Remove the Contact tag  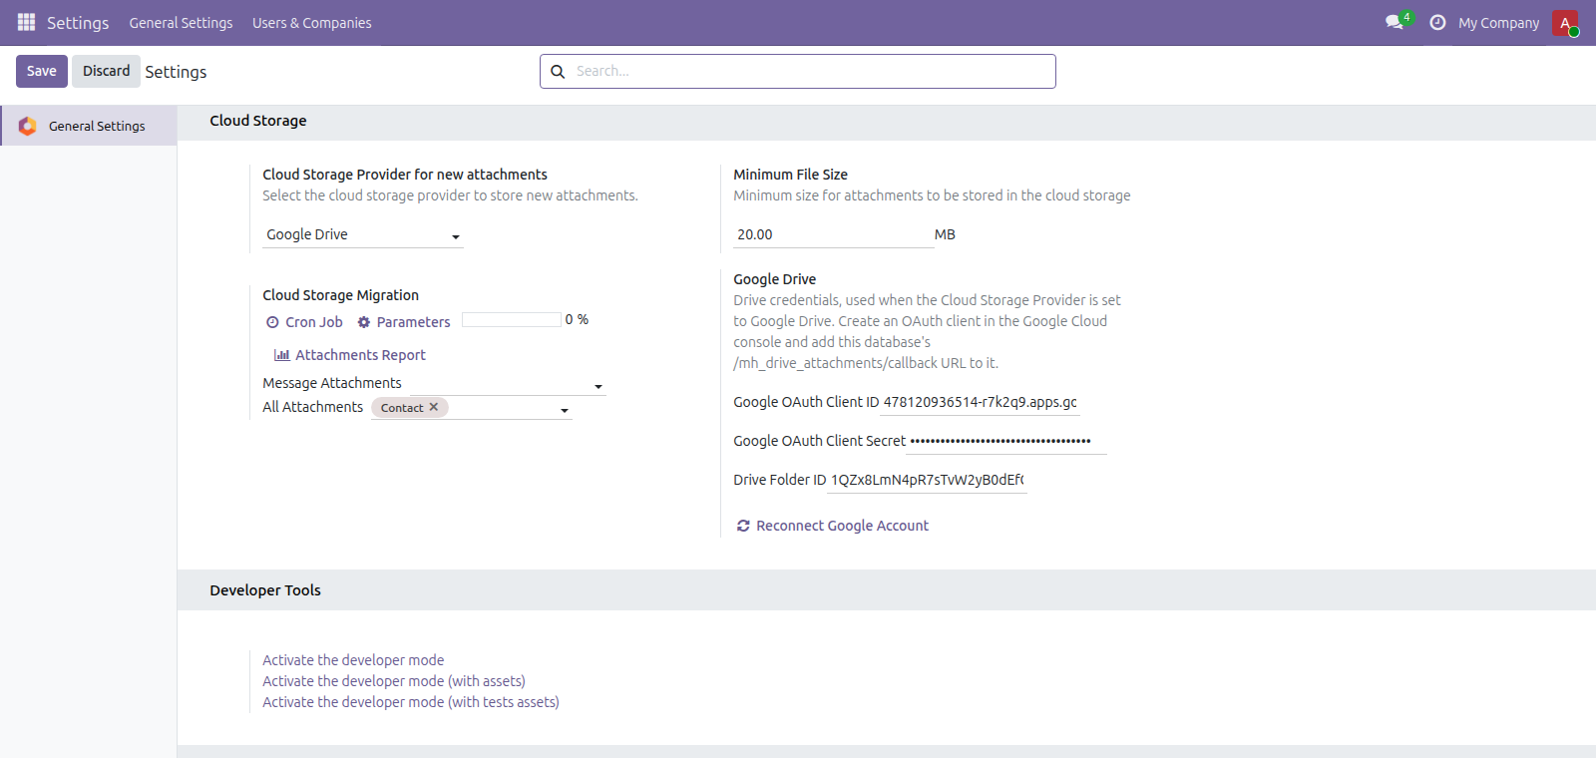434,407
